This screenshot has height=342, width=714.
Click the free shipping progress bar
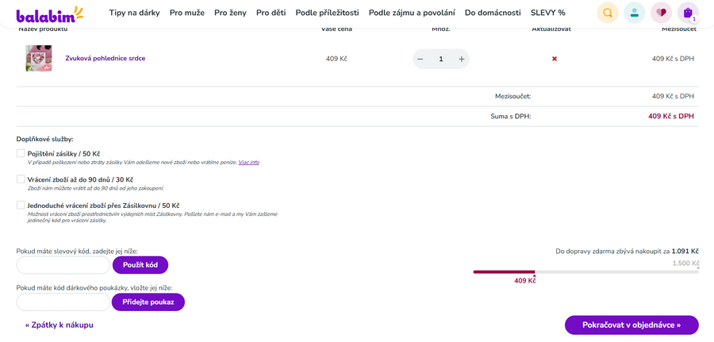click(585, 271)
